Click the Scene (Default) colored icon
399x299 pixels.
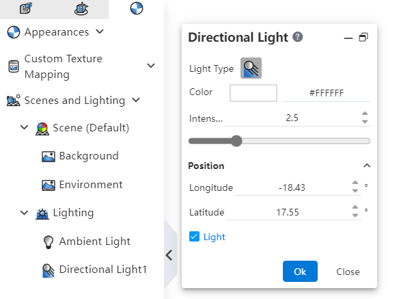42,129
